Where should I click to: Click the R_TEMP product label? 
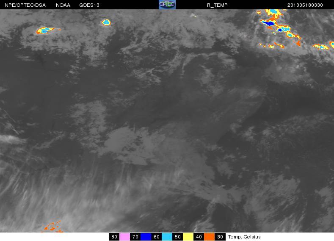coord(217,5)
